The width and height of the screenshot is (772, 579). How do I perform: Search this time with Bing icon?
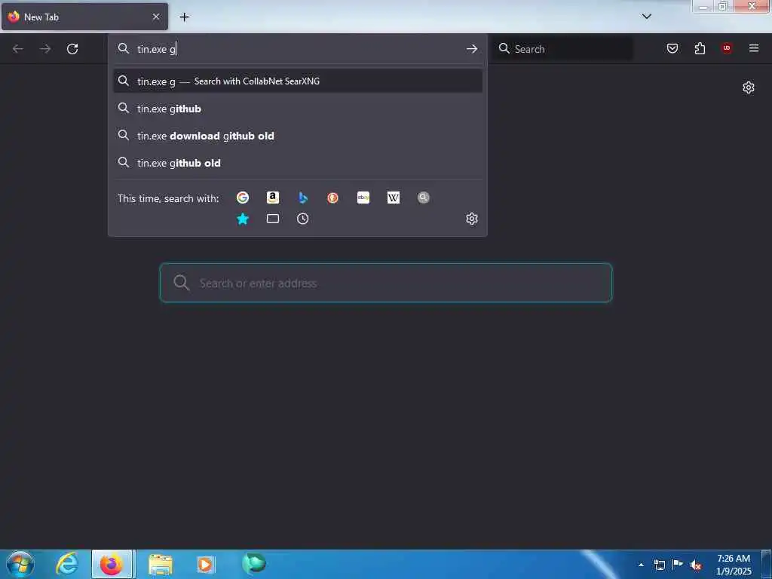click(x=303, y=198)
